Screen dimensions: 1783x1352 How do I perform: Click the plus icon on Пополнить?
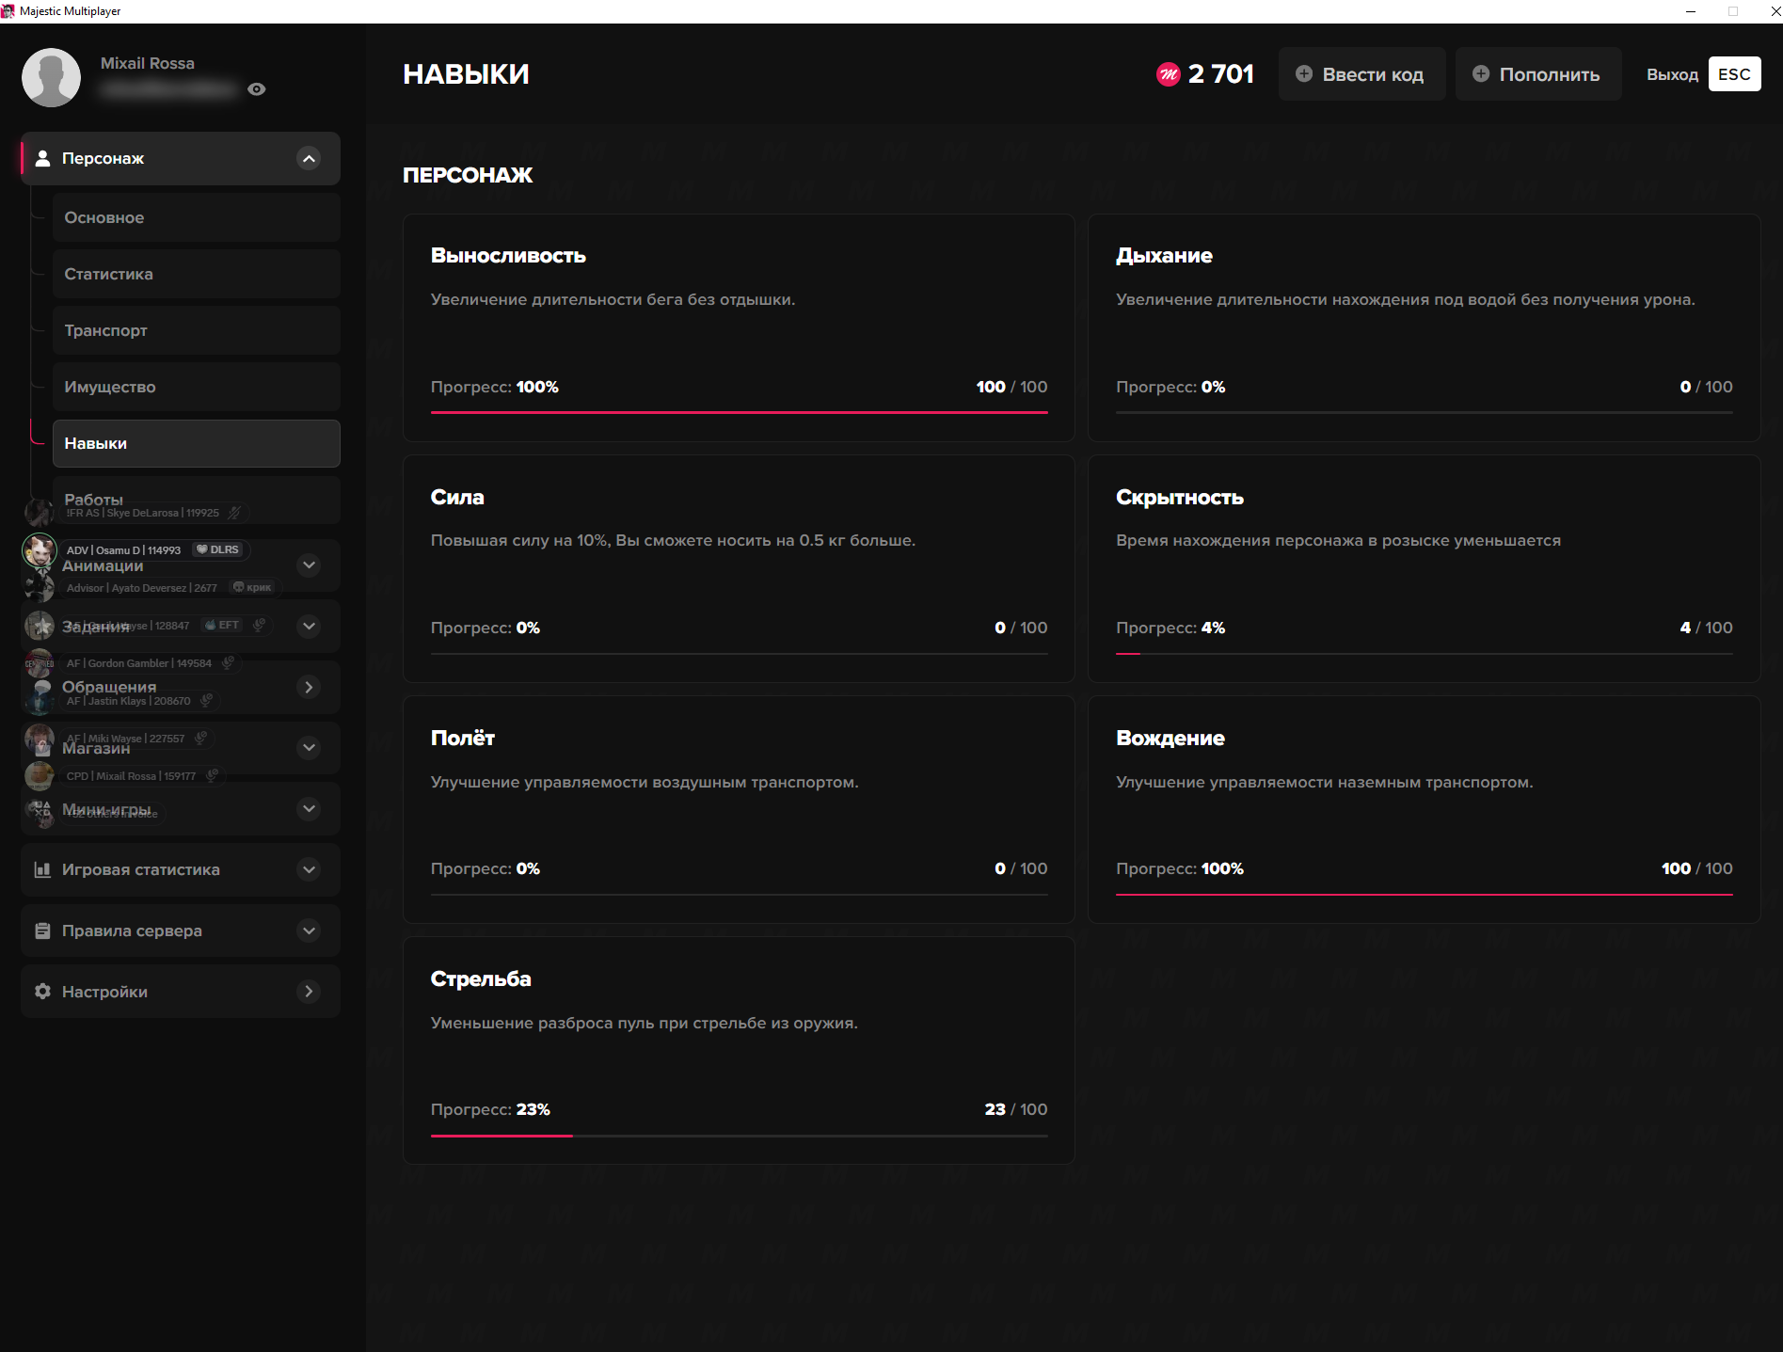tap(1481, 74)
